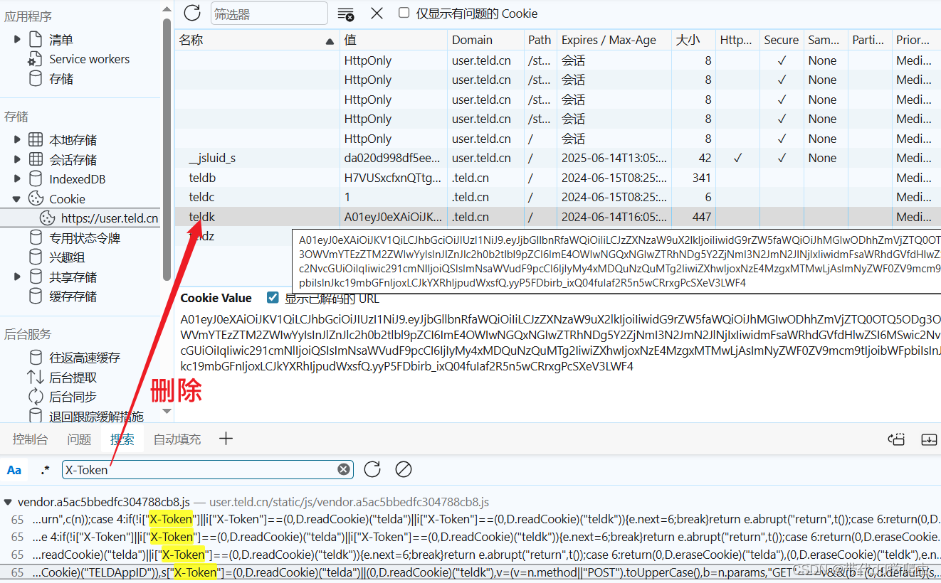
Task: Click the 会话存储 grid icon
Action: click(x=36, y=160)
